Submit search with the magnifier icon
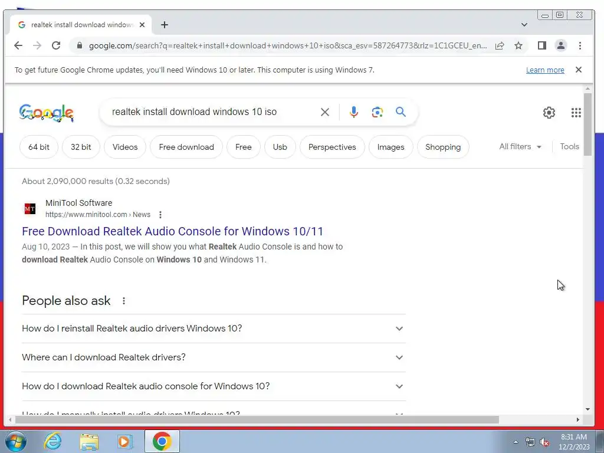 pos(401,112)
